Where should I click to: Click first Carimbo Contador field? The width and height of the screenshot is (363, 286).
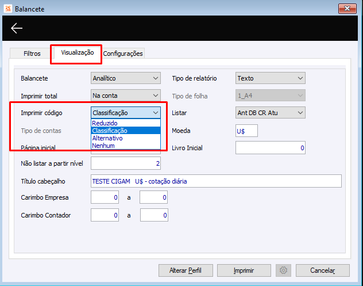[x=105, y=215]
